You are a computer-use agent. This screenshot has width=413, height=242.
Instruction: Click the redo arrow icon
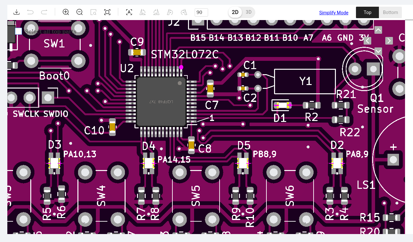(x=44, y=12)
